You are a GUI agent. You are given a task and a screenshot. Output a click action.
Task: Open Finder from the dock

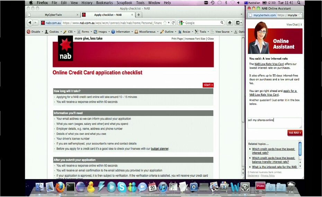[39, 187]
